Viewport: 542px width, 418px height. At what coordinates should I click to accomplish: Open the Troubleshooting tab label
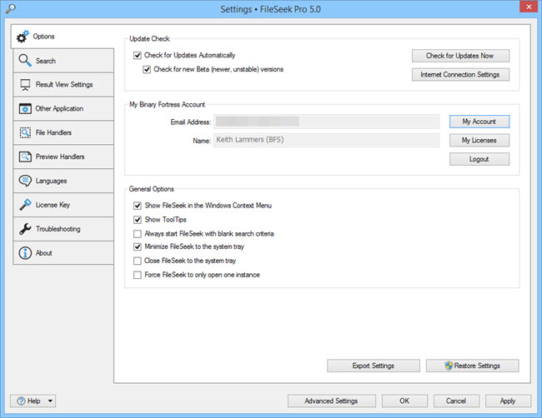tap(58, 229)
